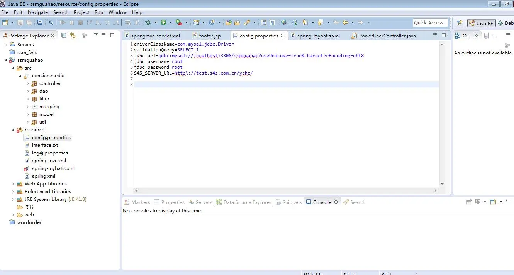Click the Debug bug icon in toolbar
Screen dimensions: 514x275
click(x=148, y=23)
